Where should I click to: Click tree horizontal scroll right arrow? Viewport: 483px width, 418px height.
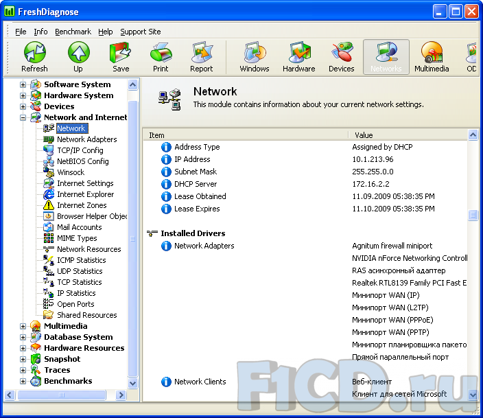pos(121,395)
